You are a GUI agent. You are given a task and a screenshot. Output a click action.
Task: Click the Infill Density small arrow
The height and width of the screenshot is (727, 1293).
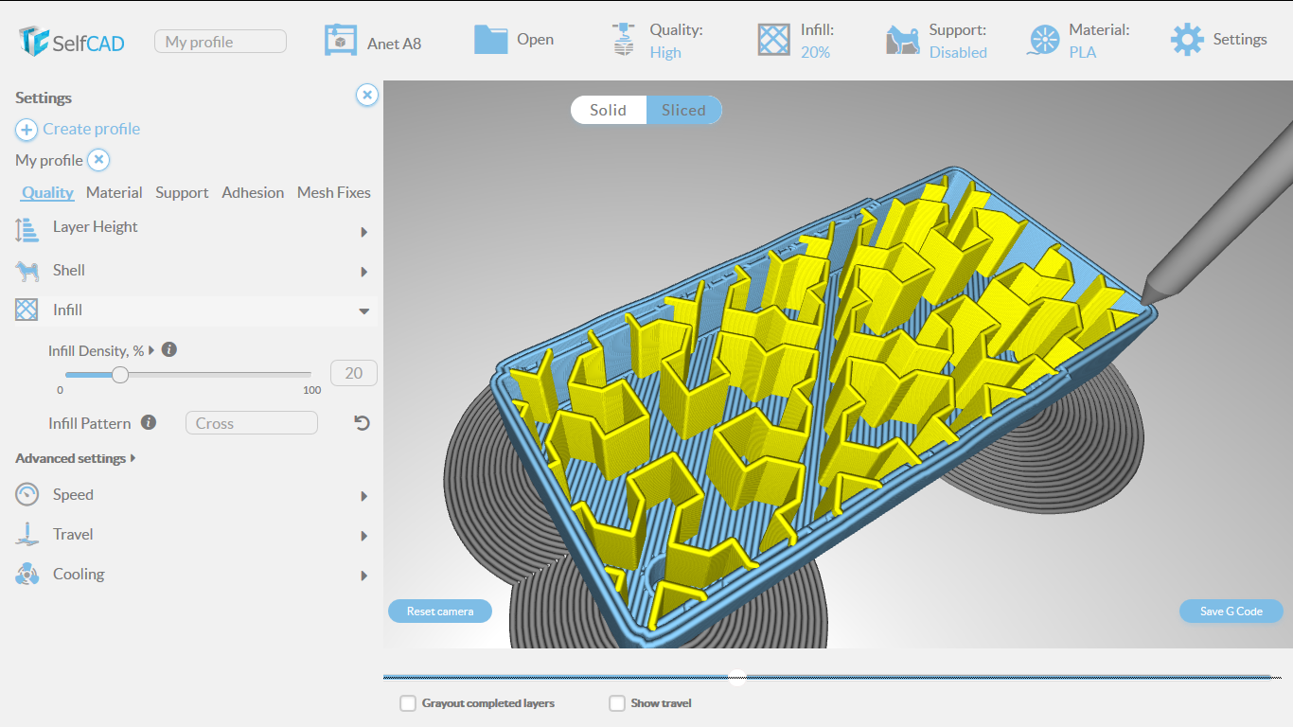pos(151,350)
